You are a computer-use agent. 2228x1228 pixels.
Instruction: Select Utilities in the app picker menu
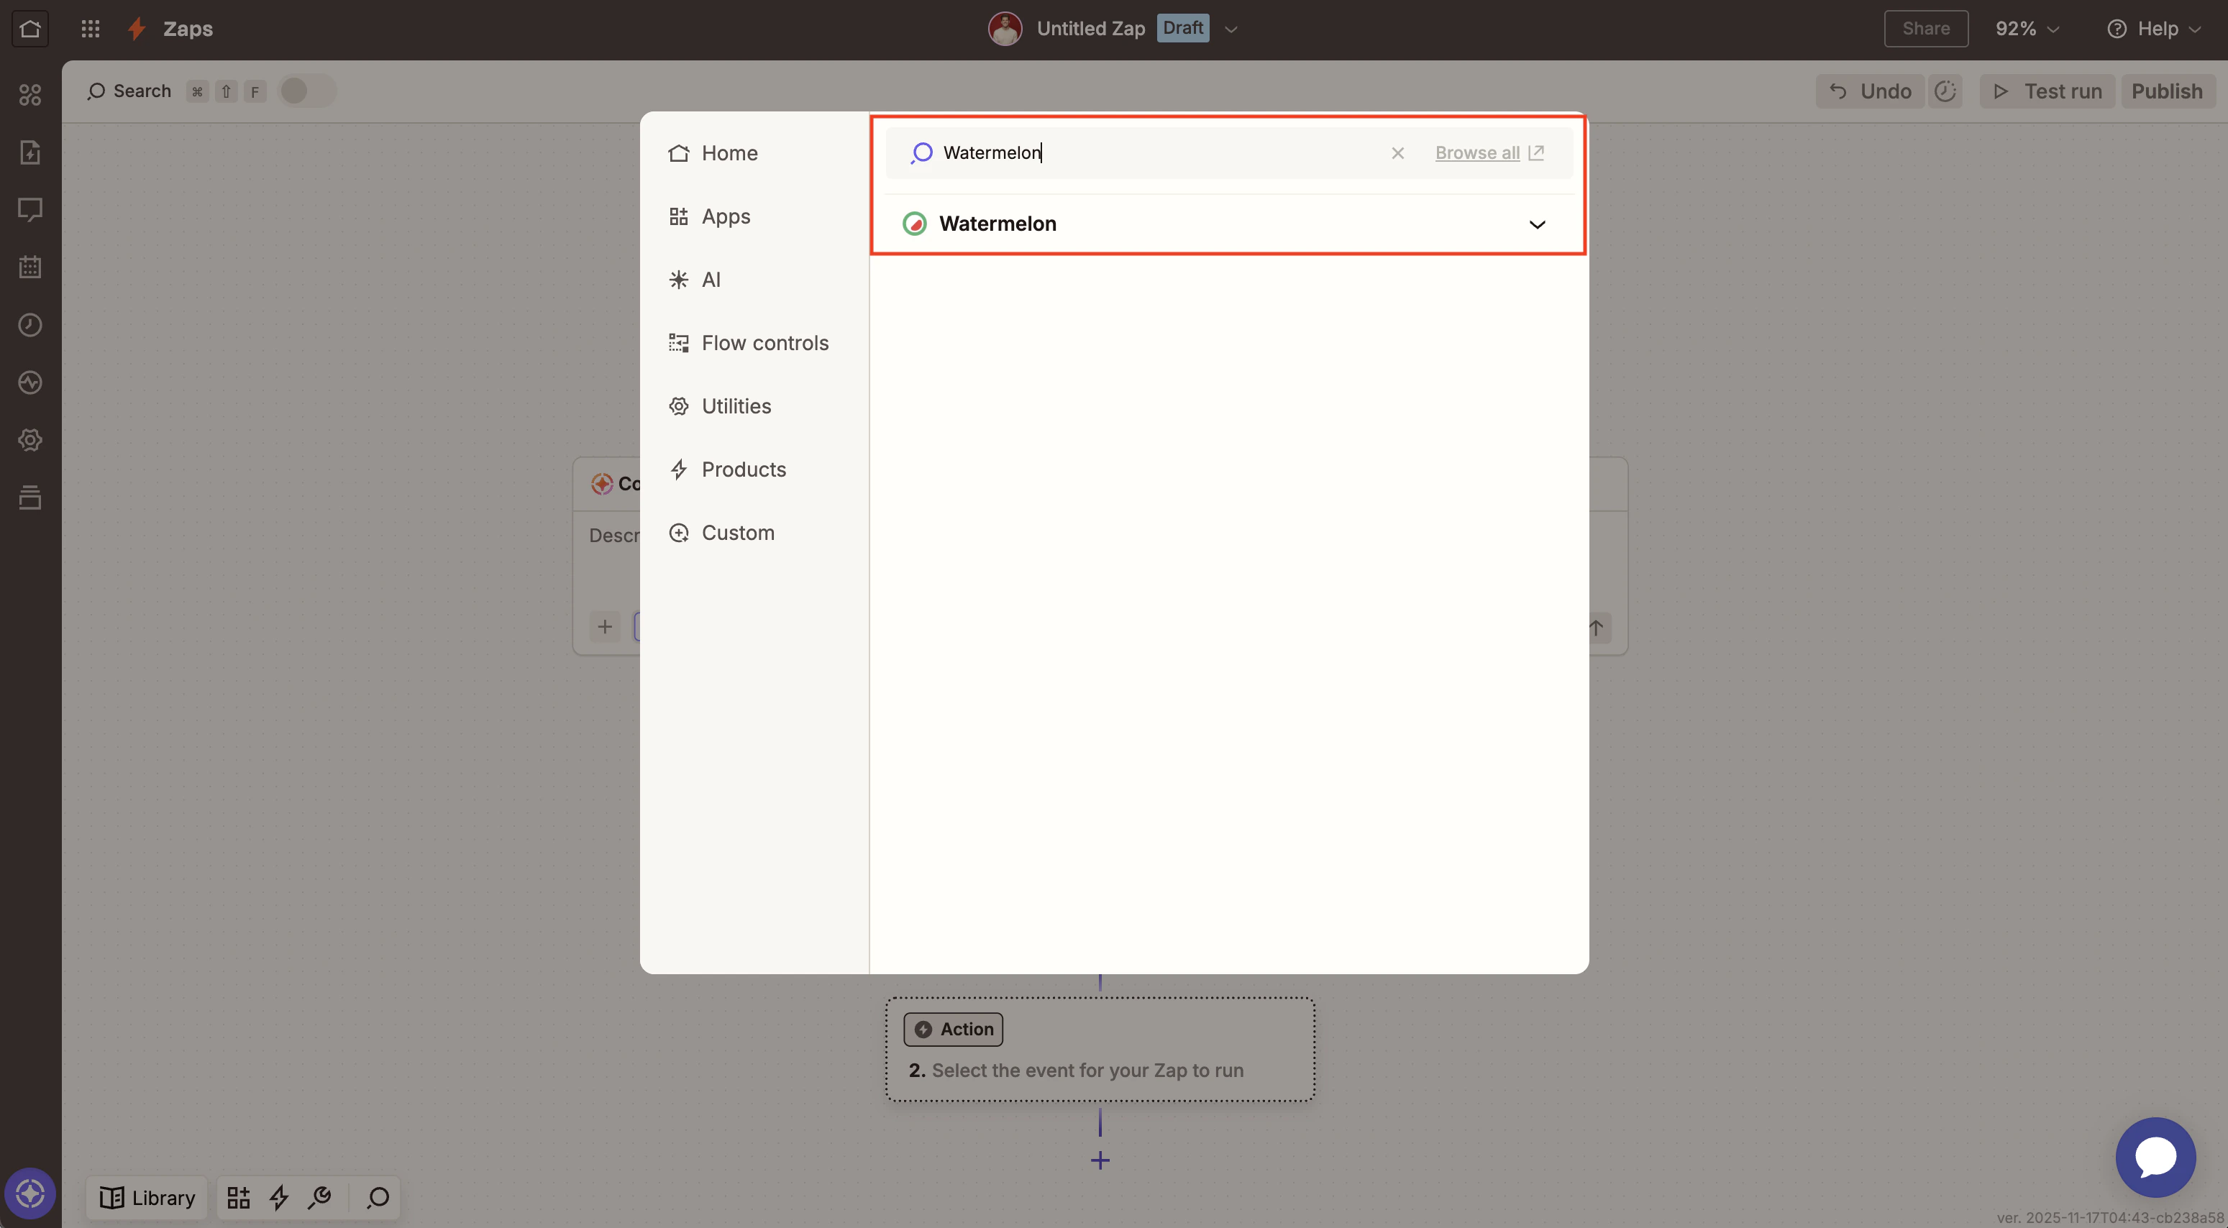tap(754, 405)
